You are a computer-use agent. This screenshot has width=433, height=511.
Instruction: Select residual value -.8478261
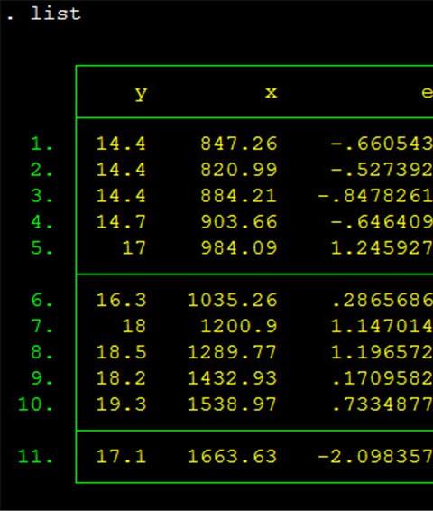click(x=375, y=196)
